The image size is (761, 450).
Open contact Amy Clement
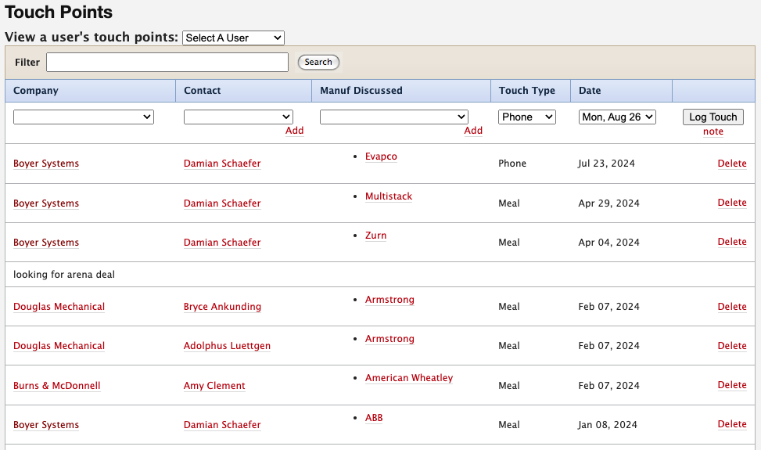pos(214,386)
